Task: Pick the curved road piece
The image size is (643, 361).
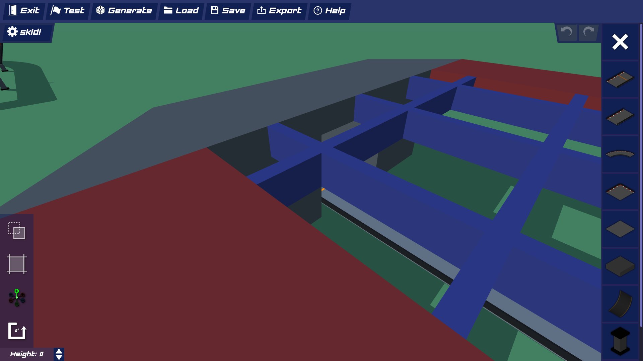Action: [620, 154]
